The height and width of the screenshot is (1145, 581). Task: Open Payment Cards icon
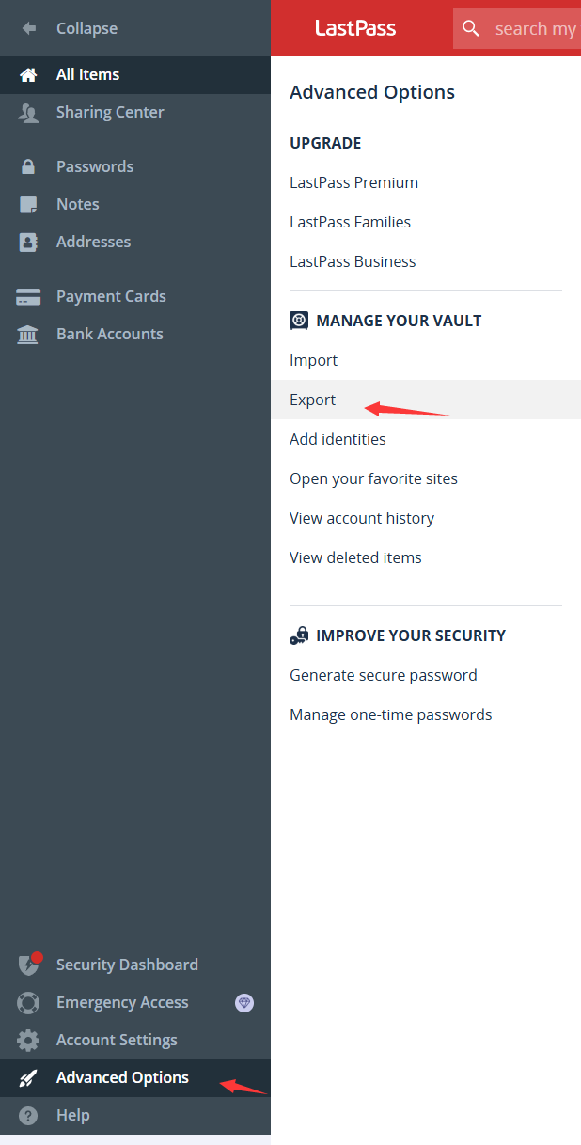pos(28,296)
